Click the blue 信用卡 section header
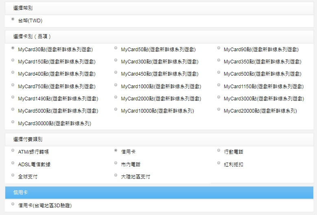The image size is (317, 215). 159,193
